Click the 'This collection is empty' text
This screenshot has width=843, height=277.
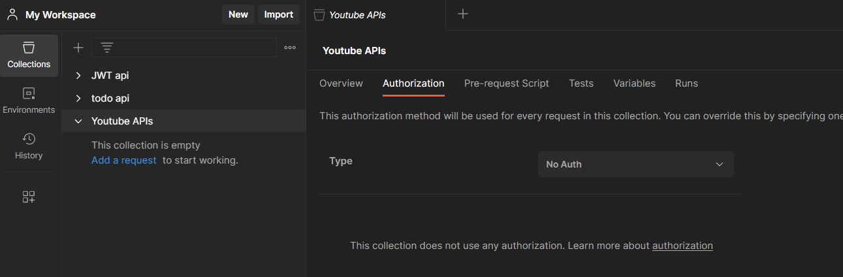click(x=146, y=145)
